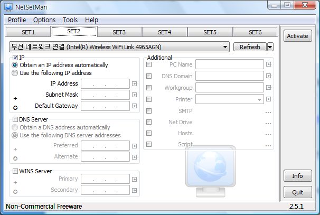The image size is (320, 215).
Task: Switch to the SET3 tab
Action: point(119,32)
